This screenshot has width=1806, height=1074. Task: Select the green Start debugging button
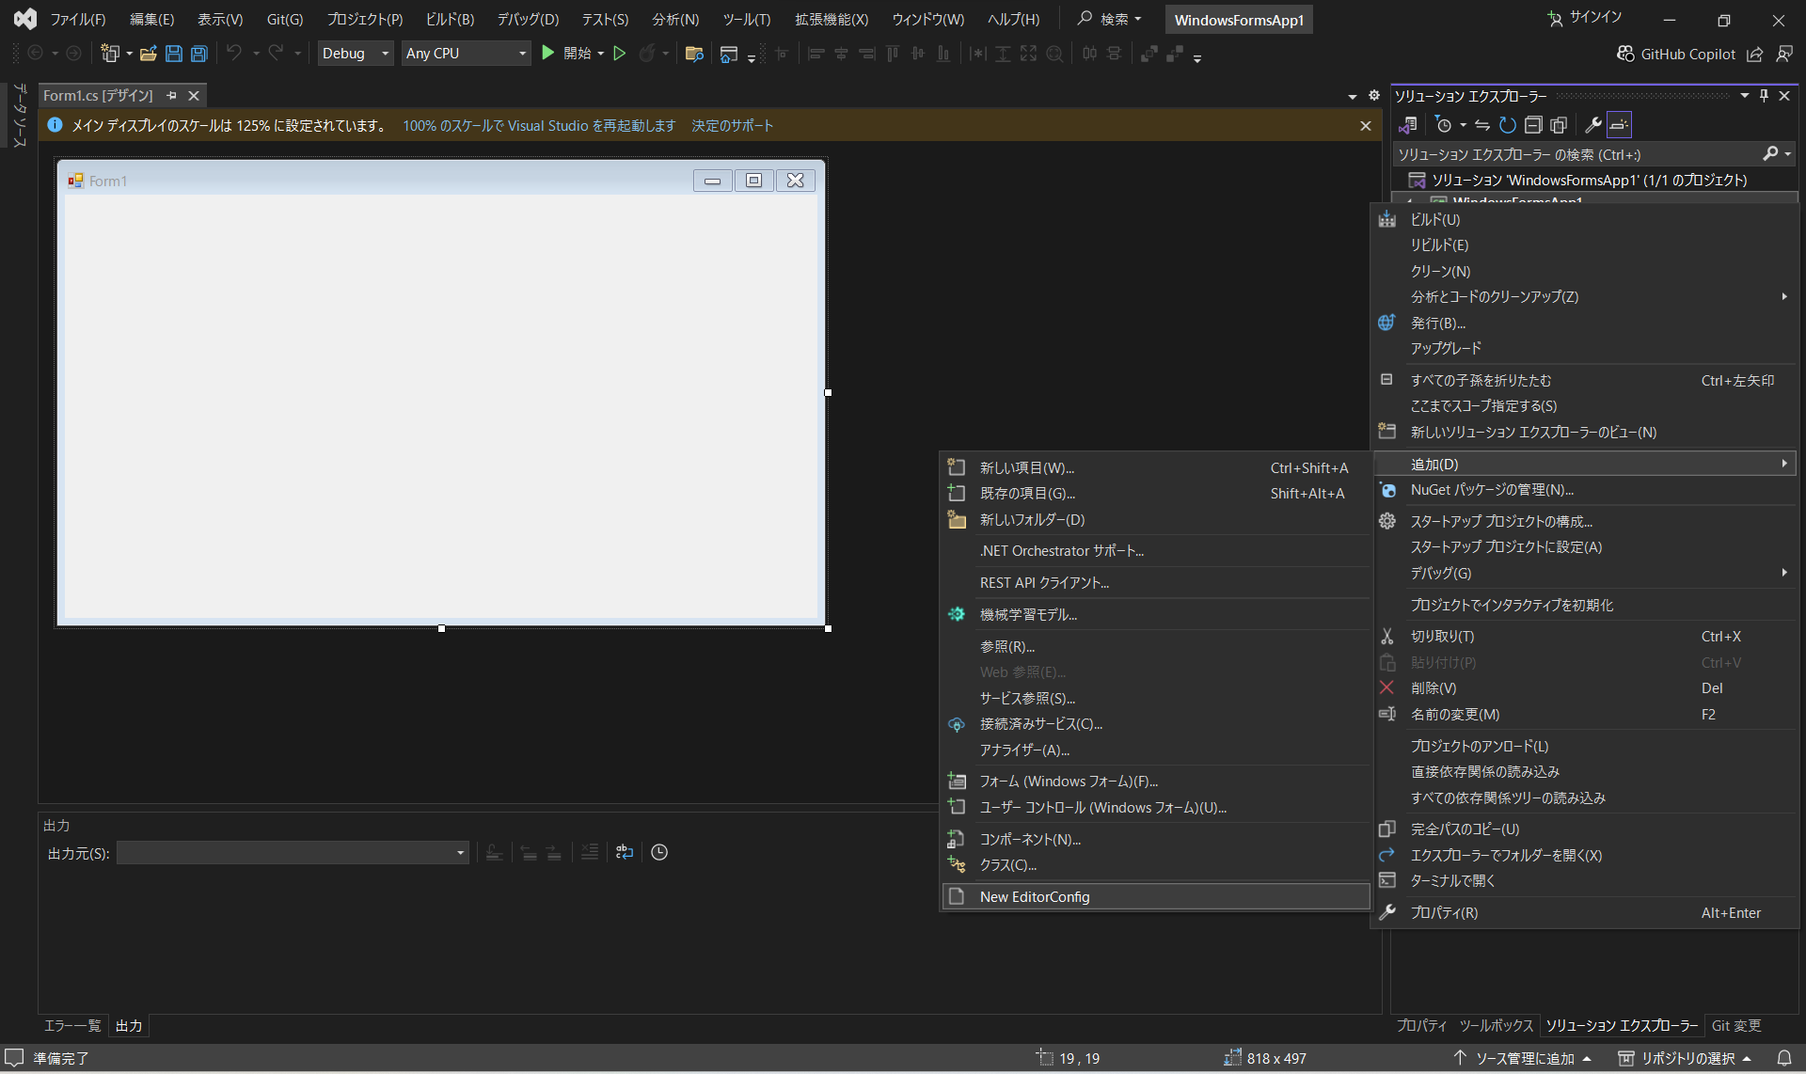click(x=548, y=53)
